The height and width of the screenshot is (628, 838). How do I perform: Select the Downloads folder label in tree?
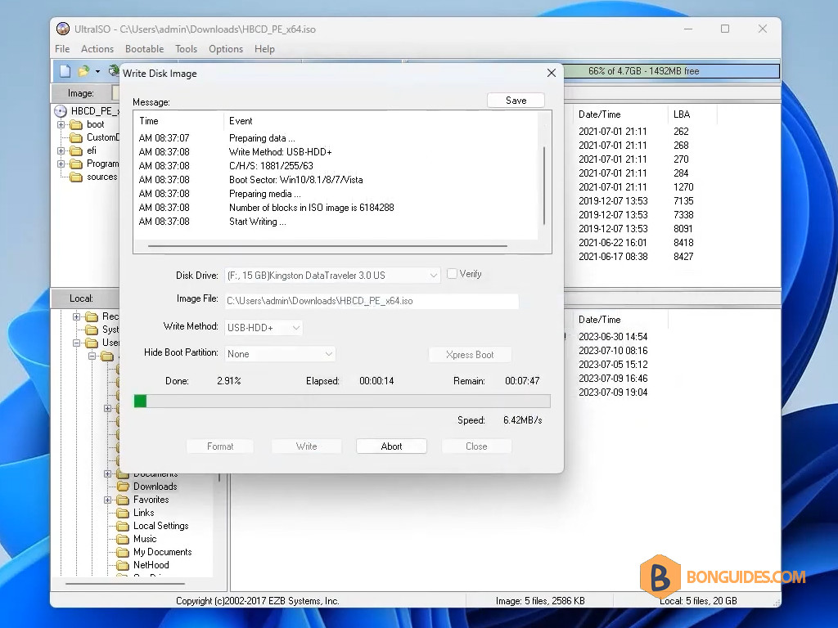[x=155, y=487]
